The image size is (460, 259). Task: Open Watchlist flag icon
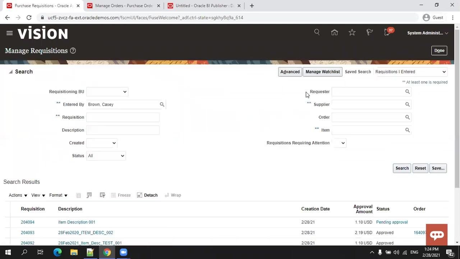pyautogui.click(x=369, y=32)
